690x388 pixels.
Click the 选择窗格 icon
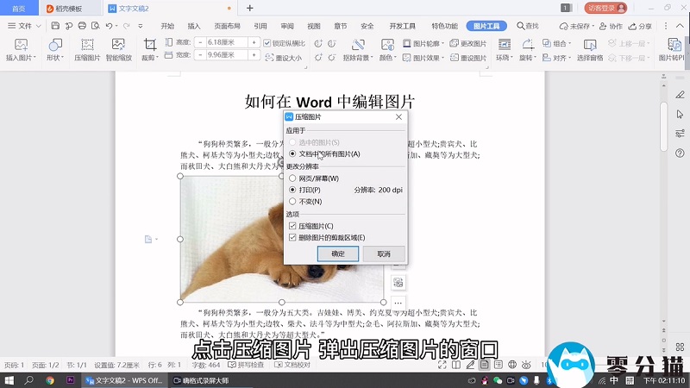pos(590,44)
